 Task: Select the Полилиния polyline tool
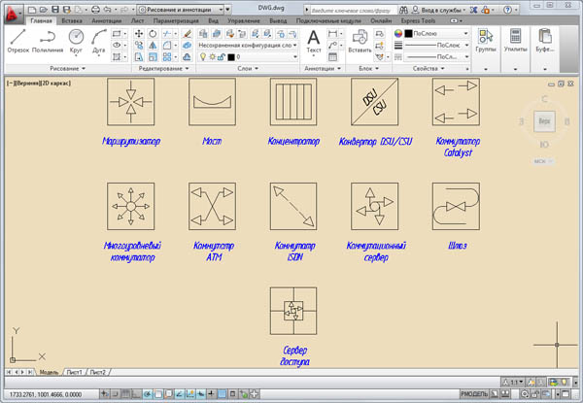tap(48, 40)
